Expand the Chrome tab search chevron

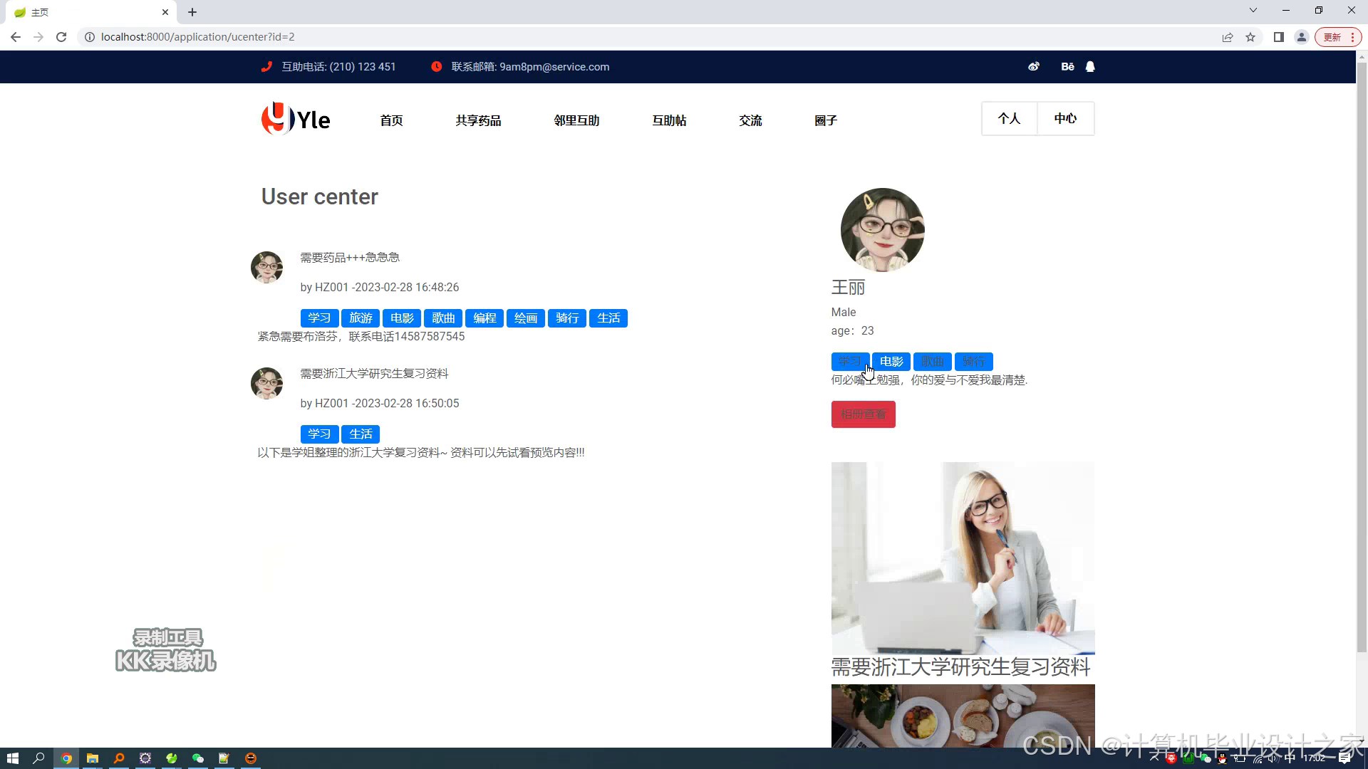coord(1253,10)
